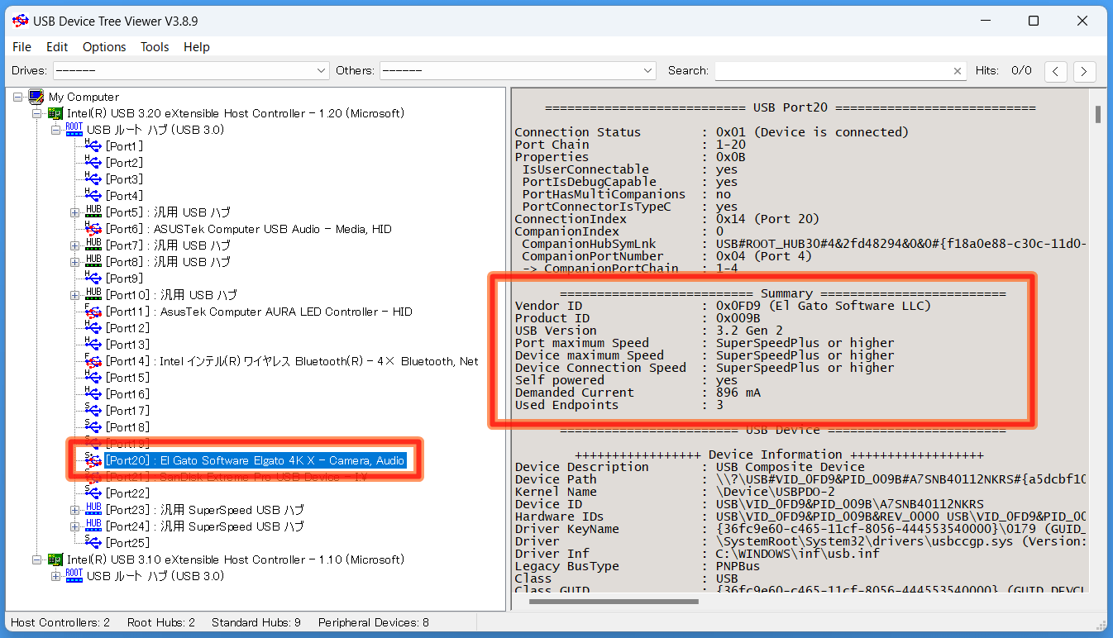Open the File menu
Viewport: 1113px width, 638px height.
click(22, 47)
